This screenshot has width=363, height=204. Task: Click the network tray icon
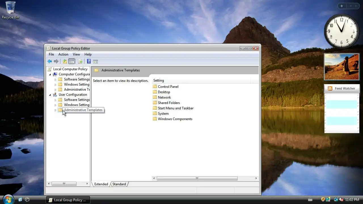[336, 200]
